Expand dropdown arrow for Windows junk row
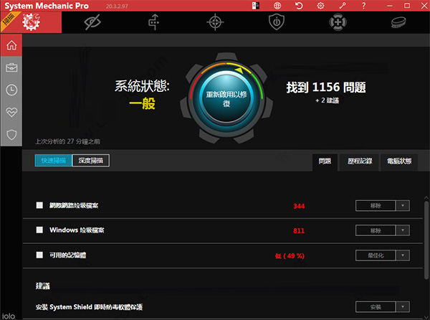Viewport: 430px width, 320px height. pos(403,230)
